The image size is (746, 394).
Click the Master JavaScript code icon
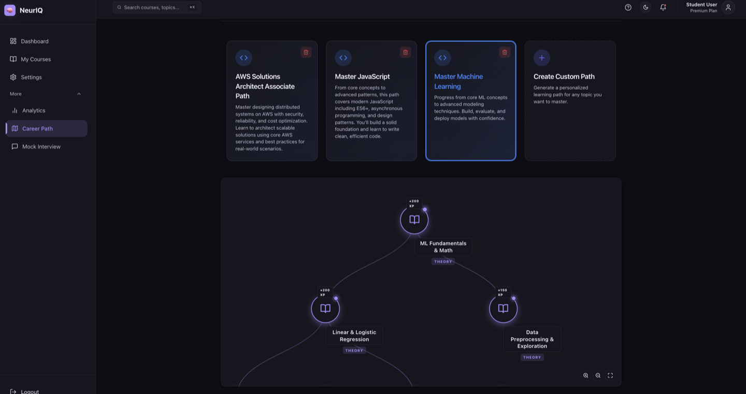343,58
